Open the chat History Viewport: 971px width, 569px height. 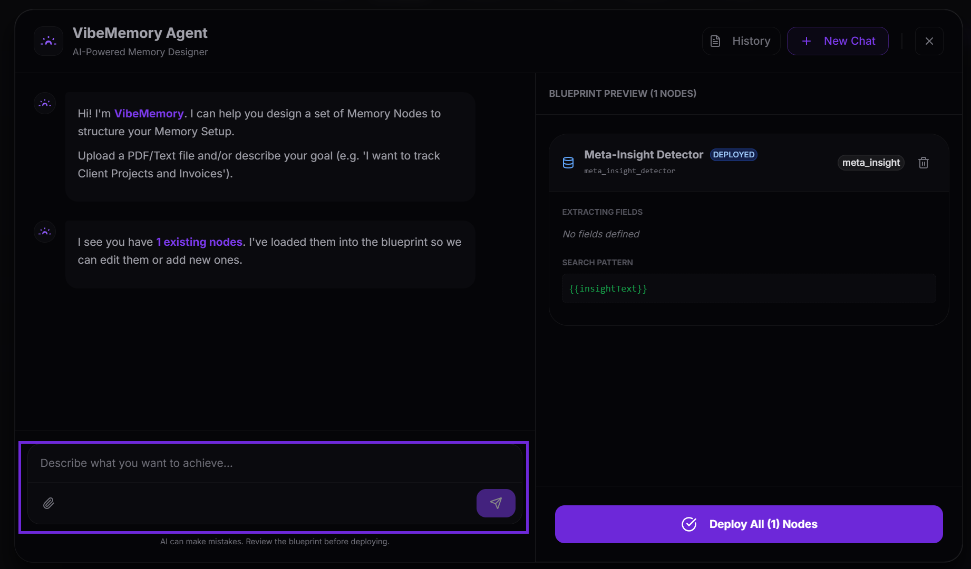click(x=741, y=41)
